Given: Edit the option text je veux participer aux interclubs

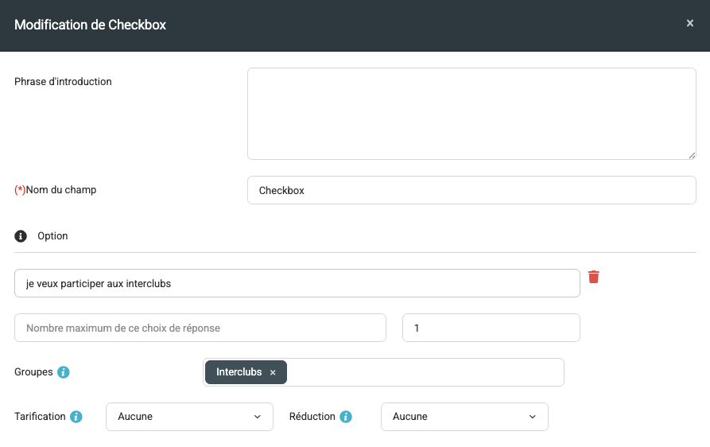Looking at the screenshot, I should [297, 283].
